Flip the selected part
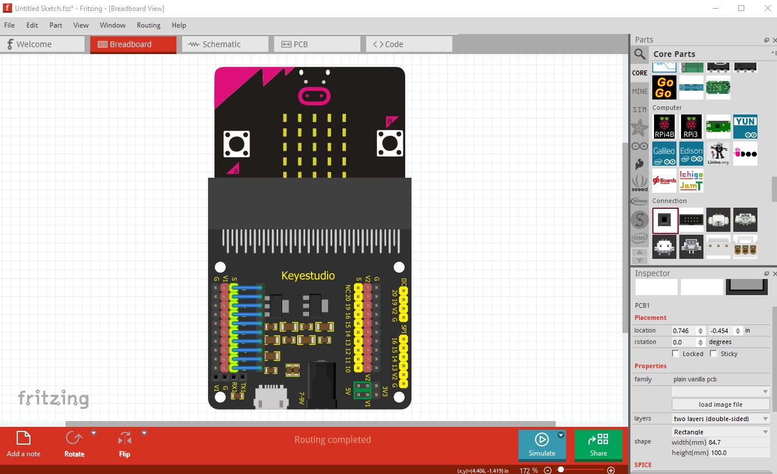The height and width of the screenshot is (474, 777). pos(125,444)
